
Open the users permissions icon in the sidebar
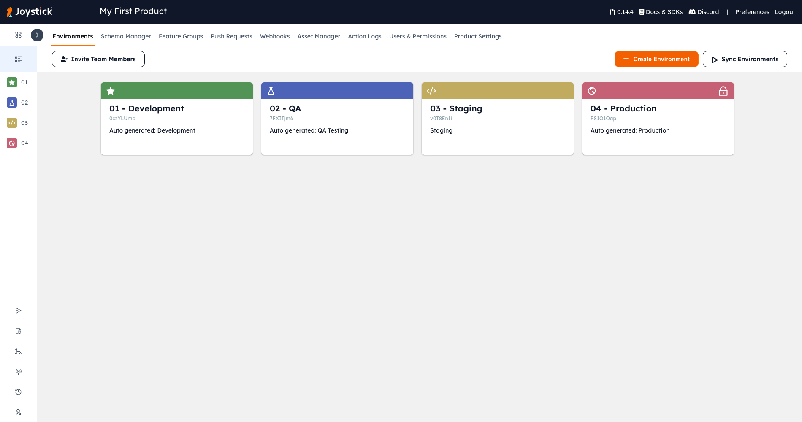pos(18,412)
